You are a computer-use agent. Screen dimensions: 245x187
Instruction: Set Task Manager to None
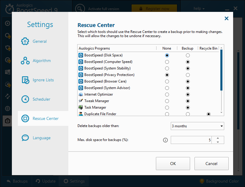point(167,108)
